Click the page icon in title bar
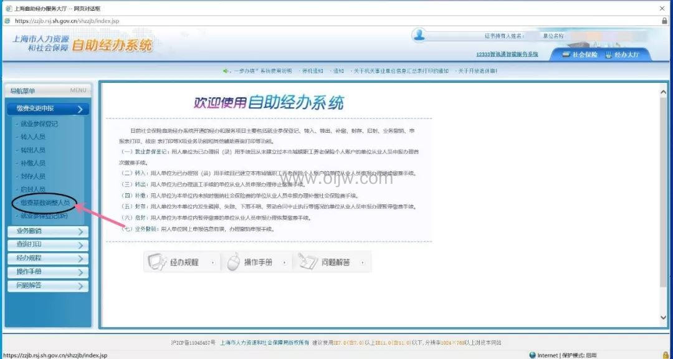 pyautogui.click(x=7, y=8)
